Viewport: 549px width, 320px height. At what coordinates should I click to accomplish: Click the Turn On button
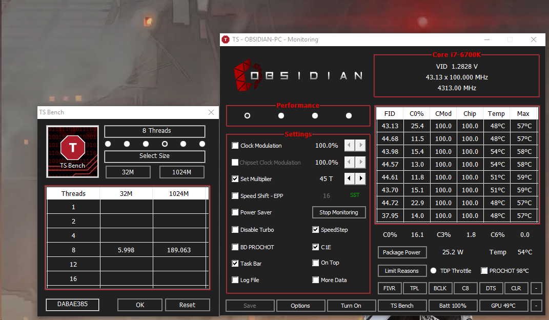(x=351, y=306)
